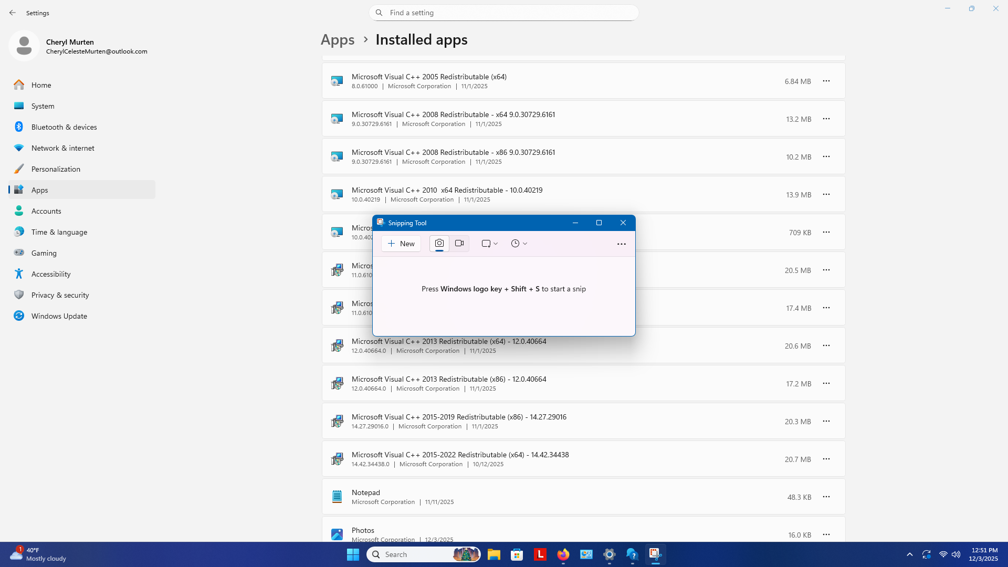Image resolution: width=1008 pixels, height=567 pixels.
Task: Open Bluetooth & devices section
Action: [x=64, y=127]
